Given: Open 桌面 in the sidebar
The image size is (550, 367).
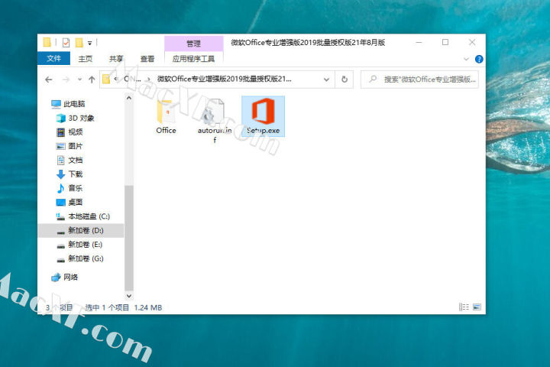Looking at the screenshot, I should (x=70, y=203).
